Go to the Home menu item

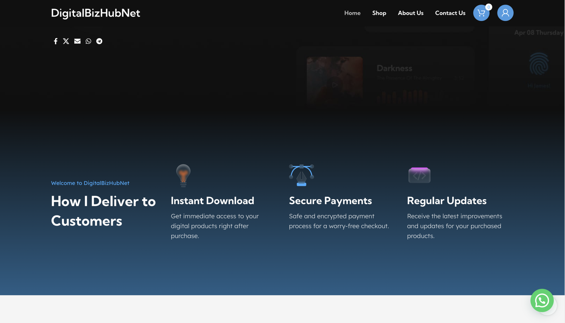352,13
